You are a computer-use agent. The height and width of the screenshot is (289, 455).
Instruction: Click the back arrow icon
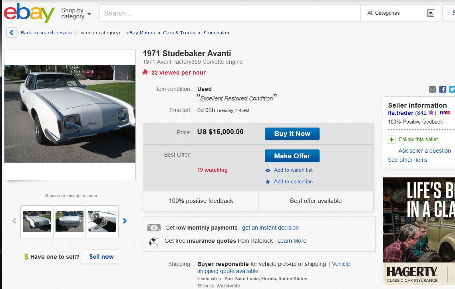12,33
